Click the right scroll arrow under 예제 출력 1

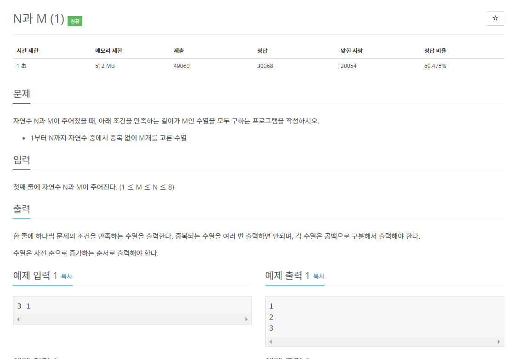(500, 342)
